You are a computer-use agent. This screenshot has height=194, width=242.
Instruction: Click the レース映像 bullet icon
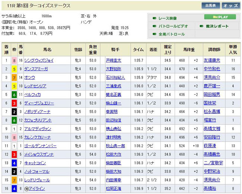[x=154, y=18]
